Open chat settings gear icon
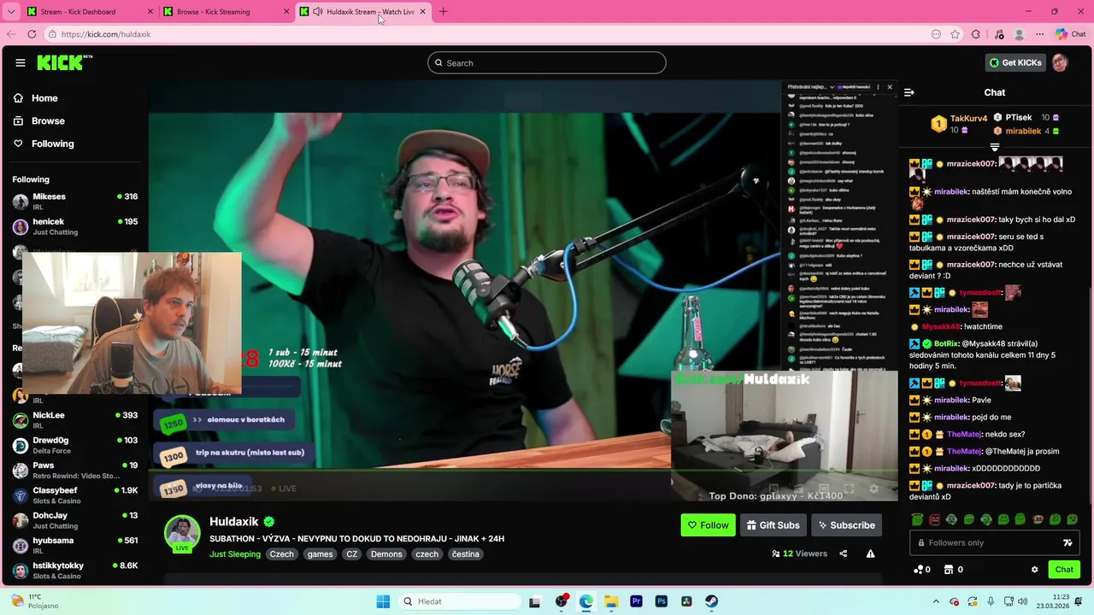This screenshot has height=615, width=1094. [x=1034, y=570]
